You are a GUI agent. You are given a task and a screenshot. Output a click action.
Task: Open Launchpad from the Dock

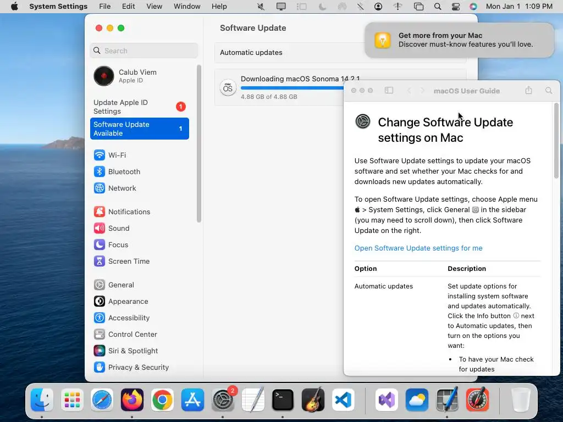tap(72, 399)
